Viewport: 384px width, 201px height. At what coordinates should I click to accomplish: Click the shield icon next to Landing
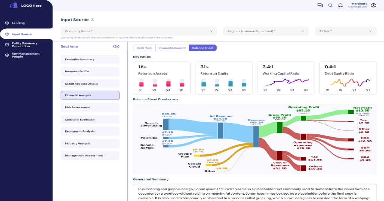7,23
